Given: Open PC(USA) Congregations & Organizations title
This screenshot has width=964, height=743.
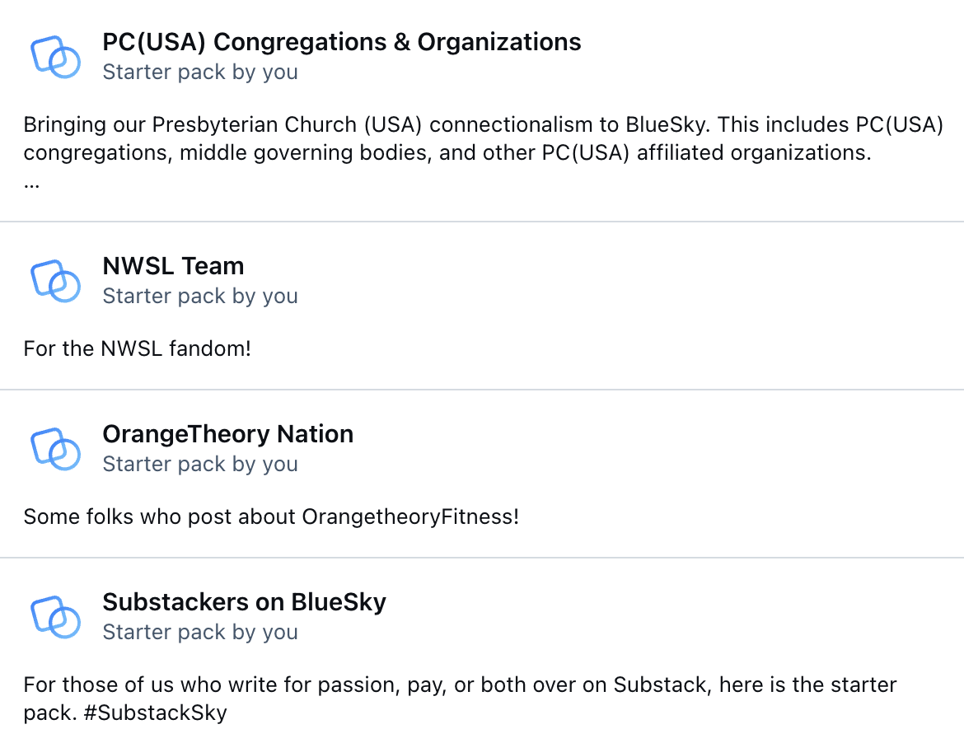Looking at the screenshot, I should click(x=341, y=42).
